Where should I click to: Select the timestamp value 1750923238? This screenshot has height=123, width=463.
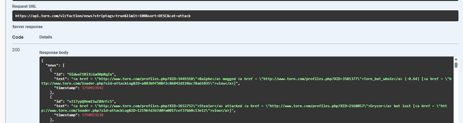click(x=93, y=115)
